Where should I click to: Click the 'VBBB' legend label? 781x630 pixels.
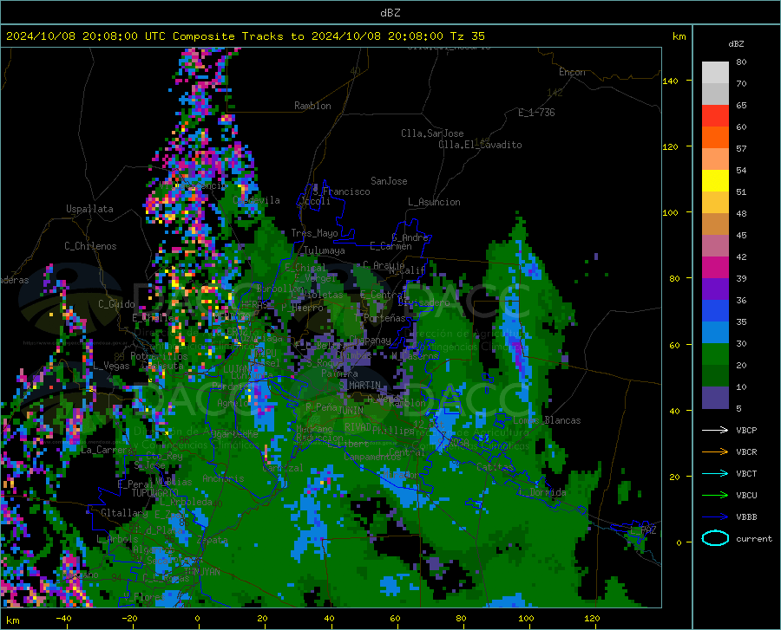[746, 517]
